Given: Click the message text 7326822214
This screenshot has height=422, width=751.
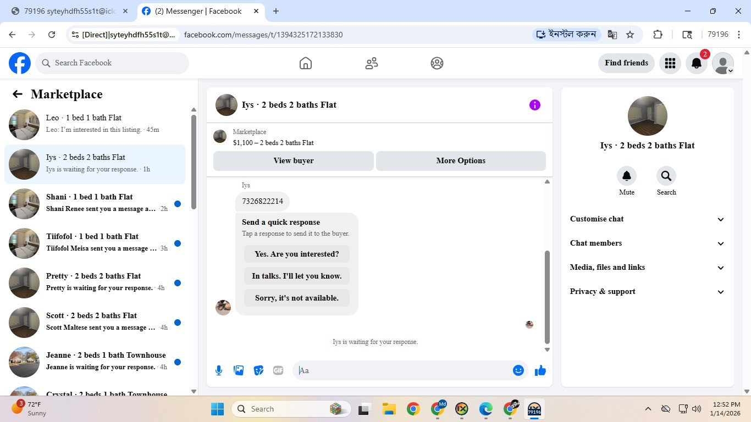Looking at the screenshot, I should pyautogui.click(x=263, y=201).
